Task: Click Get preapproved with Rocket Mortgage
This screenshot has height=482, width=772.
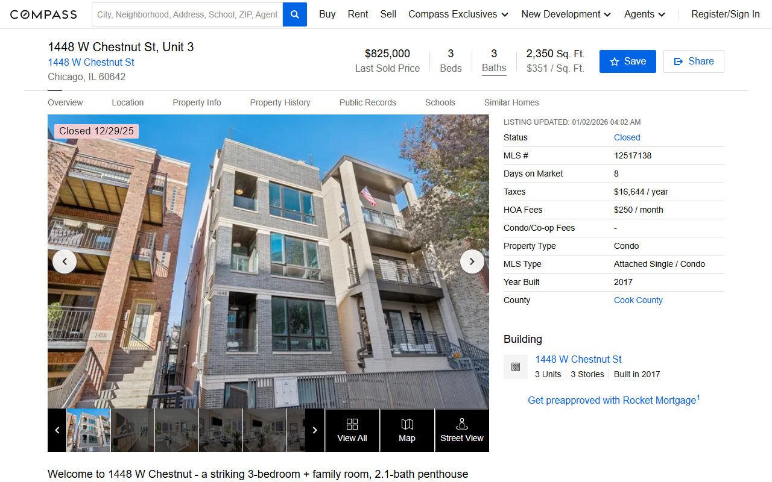Action: (614, 400)
